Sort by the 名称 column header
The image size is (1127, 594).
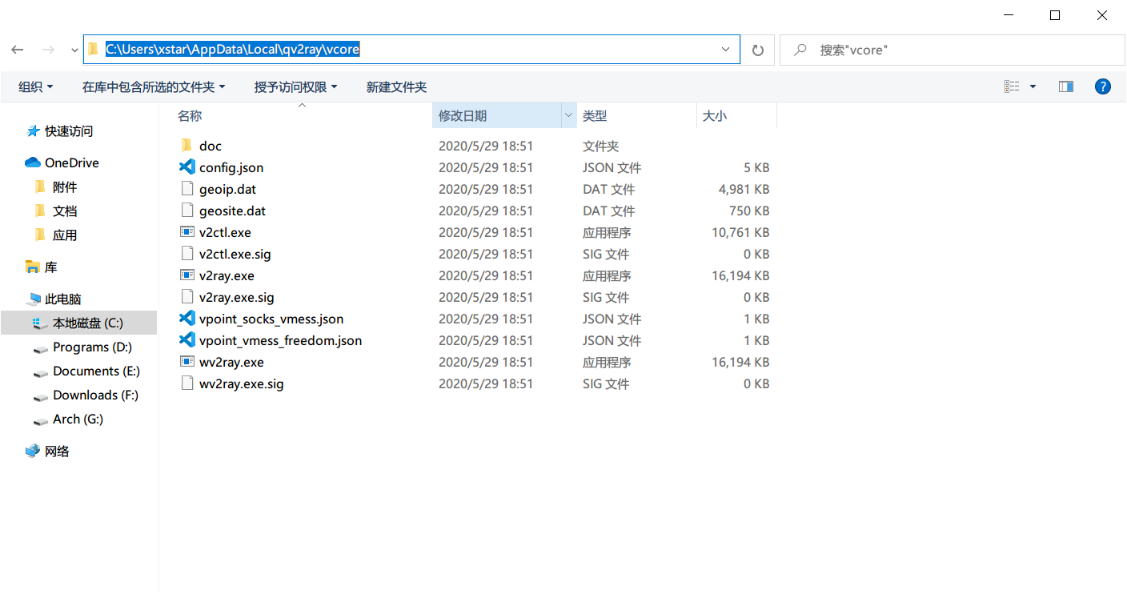(303, 116)
